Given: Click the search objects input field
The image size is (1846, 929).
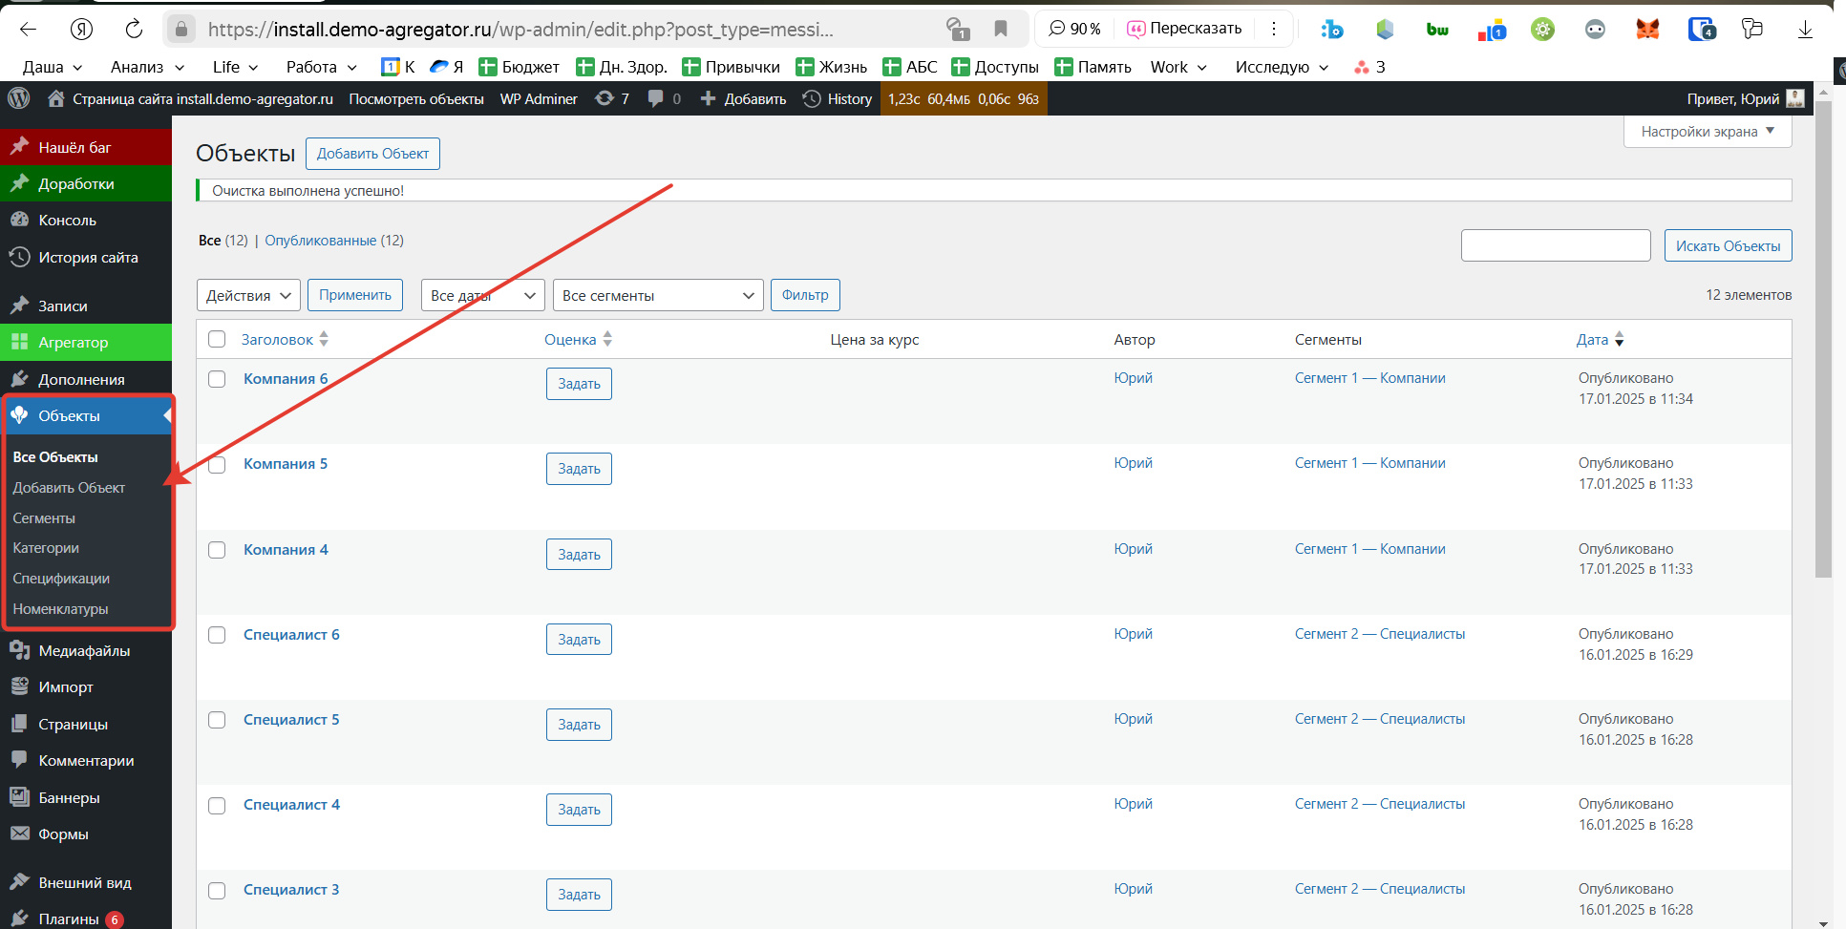Looking at the screenshot, I should pos(1555,245).
